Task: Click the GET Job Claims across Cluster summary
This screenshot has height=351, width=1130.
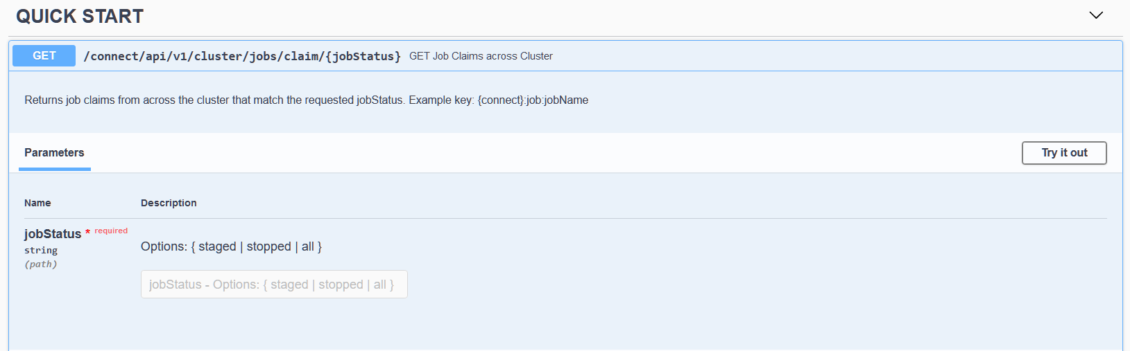Action: [x=481, y=56]
